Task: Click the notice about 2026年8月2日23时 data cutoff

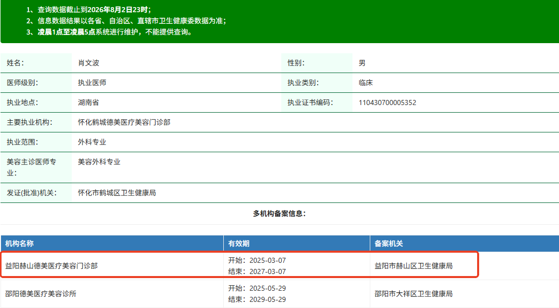Action: tap(89, 10)
